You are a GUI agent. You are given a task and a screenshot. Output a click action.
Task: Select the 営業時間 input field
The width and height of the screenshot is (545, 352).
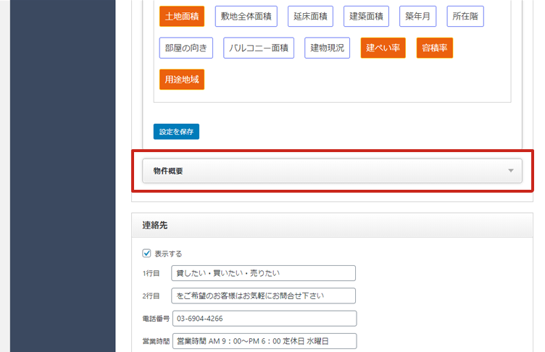coord(264,341)
